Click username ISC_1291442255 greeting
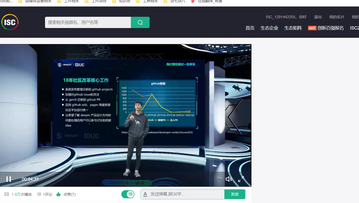Screen dimensions: 359x203 [286, 17]
